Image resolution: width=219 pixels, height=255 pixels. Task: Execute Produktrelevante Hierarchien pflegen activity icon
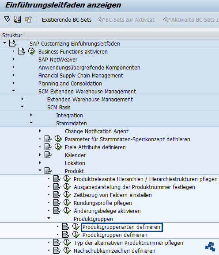pyautogui.click(x=67, y=179)
